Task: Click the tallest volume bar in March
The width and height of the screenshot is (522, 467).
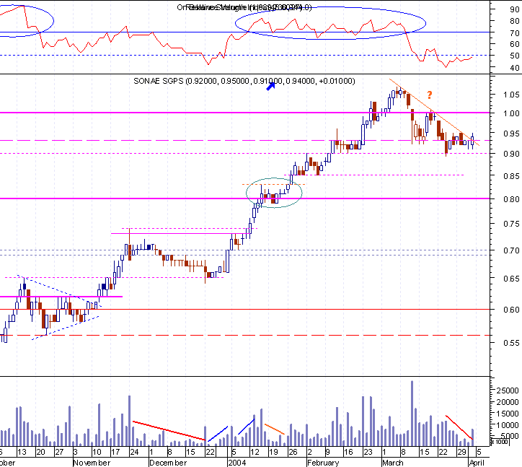Action: click(x=412, y=414)
